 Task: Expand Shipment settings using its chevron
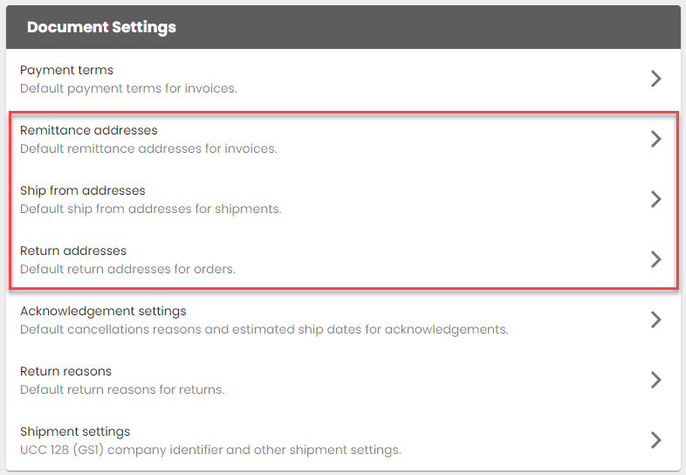(656, 440)
